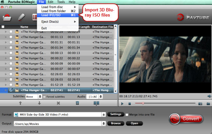This screenshot has width=212, height=134.
Task: Check the 01:52:19 title checkbox
Action: coord(11,85)
